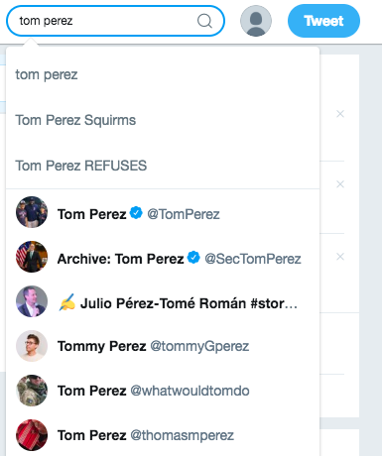Click the @SecTomPerez profile picture
Viewport: 382px width, 456px height.
(32, 257)
